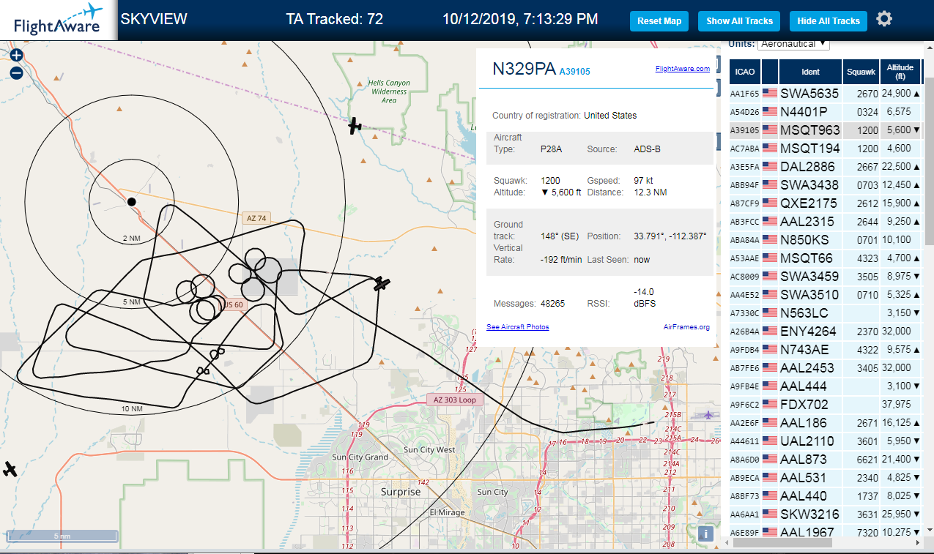934x554 pixels.
Task: Sort table by Altitude (ft) column
Action: (x=900, y=72)
